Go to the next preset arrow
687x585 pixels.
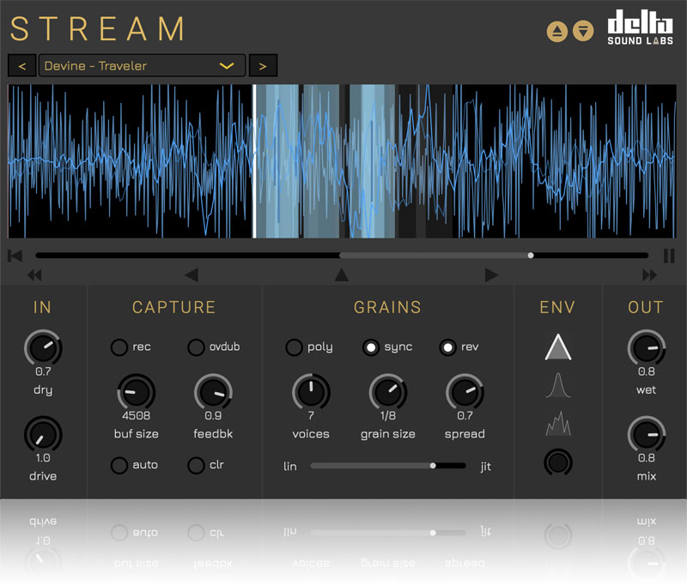tap(263, 66)
